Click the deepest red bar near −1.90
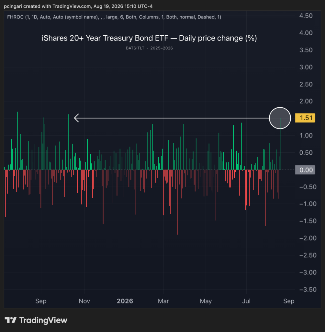Viewport: 325px width, 332px height. pos(177,202)
